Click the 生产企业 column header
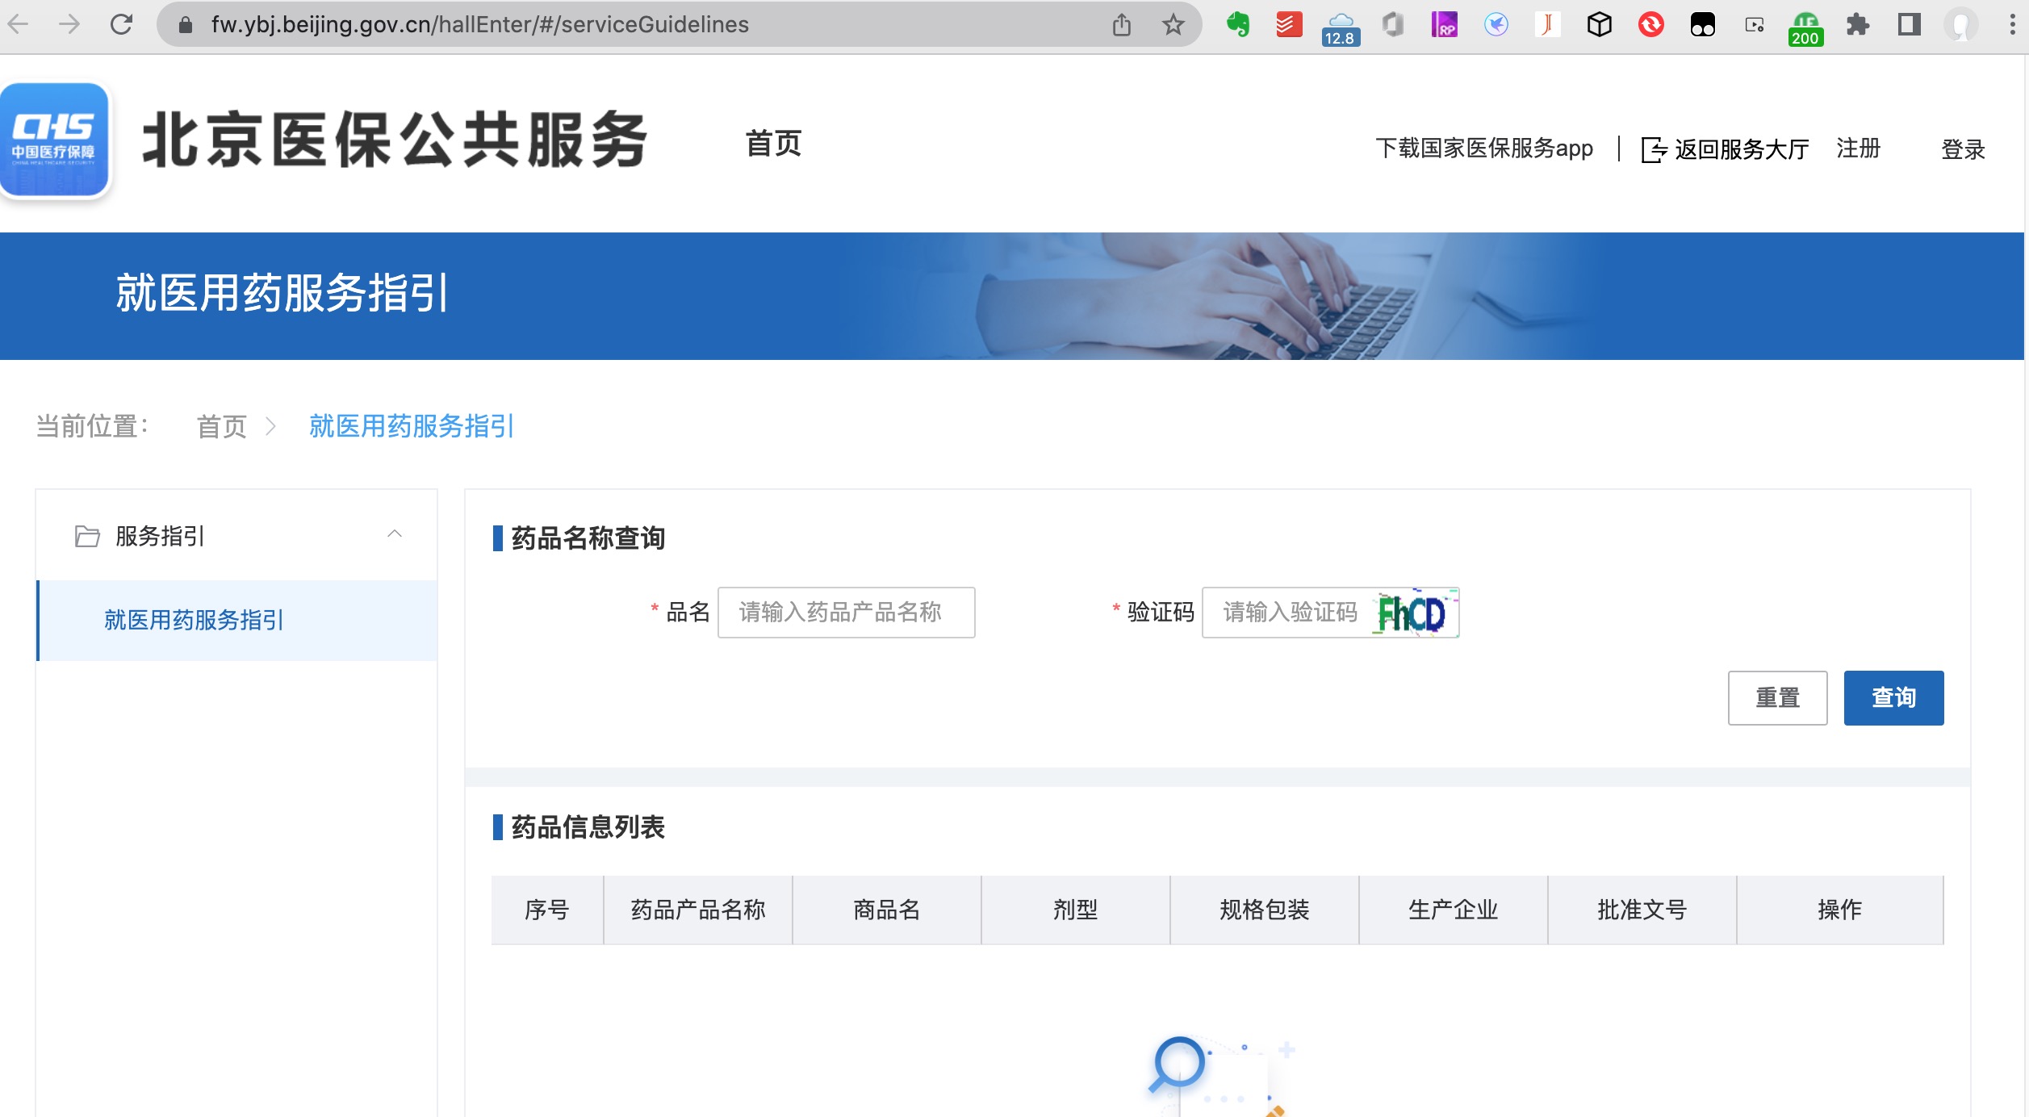This screenshot has height=1117, width=2029. (x=1454, y=910)
